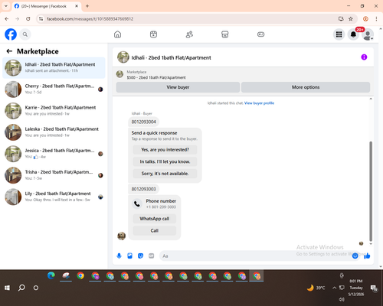The image size is (383, 306).
Task: Click the +1 801-209-3003 phone number text
Action: 161,207
